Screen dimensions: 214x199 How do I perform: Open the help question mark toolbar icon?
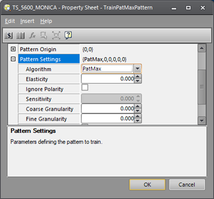(68, 35)
